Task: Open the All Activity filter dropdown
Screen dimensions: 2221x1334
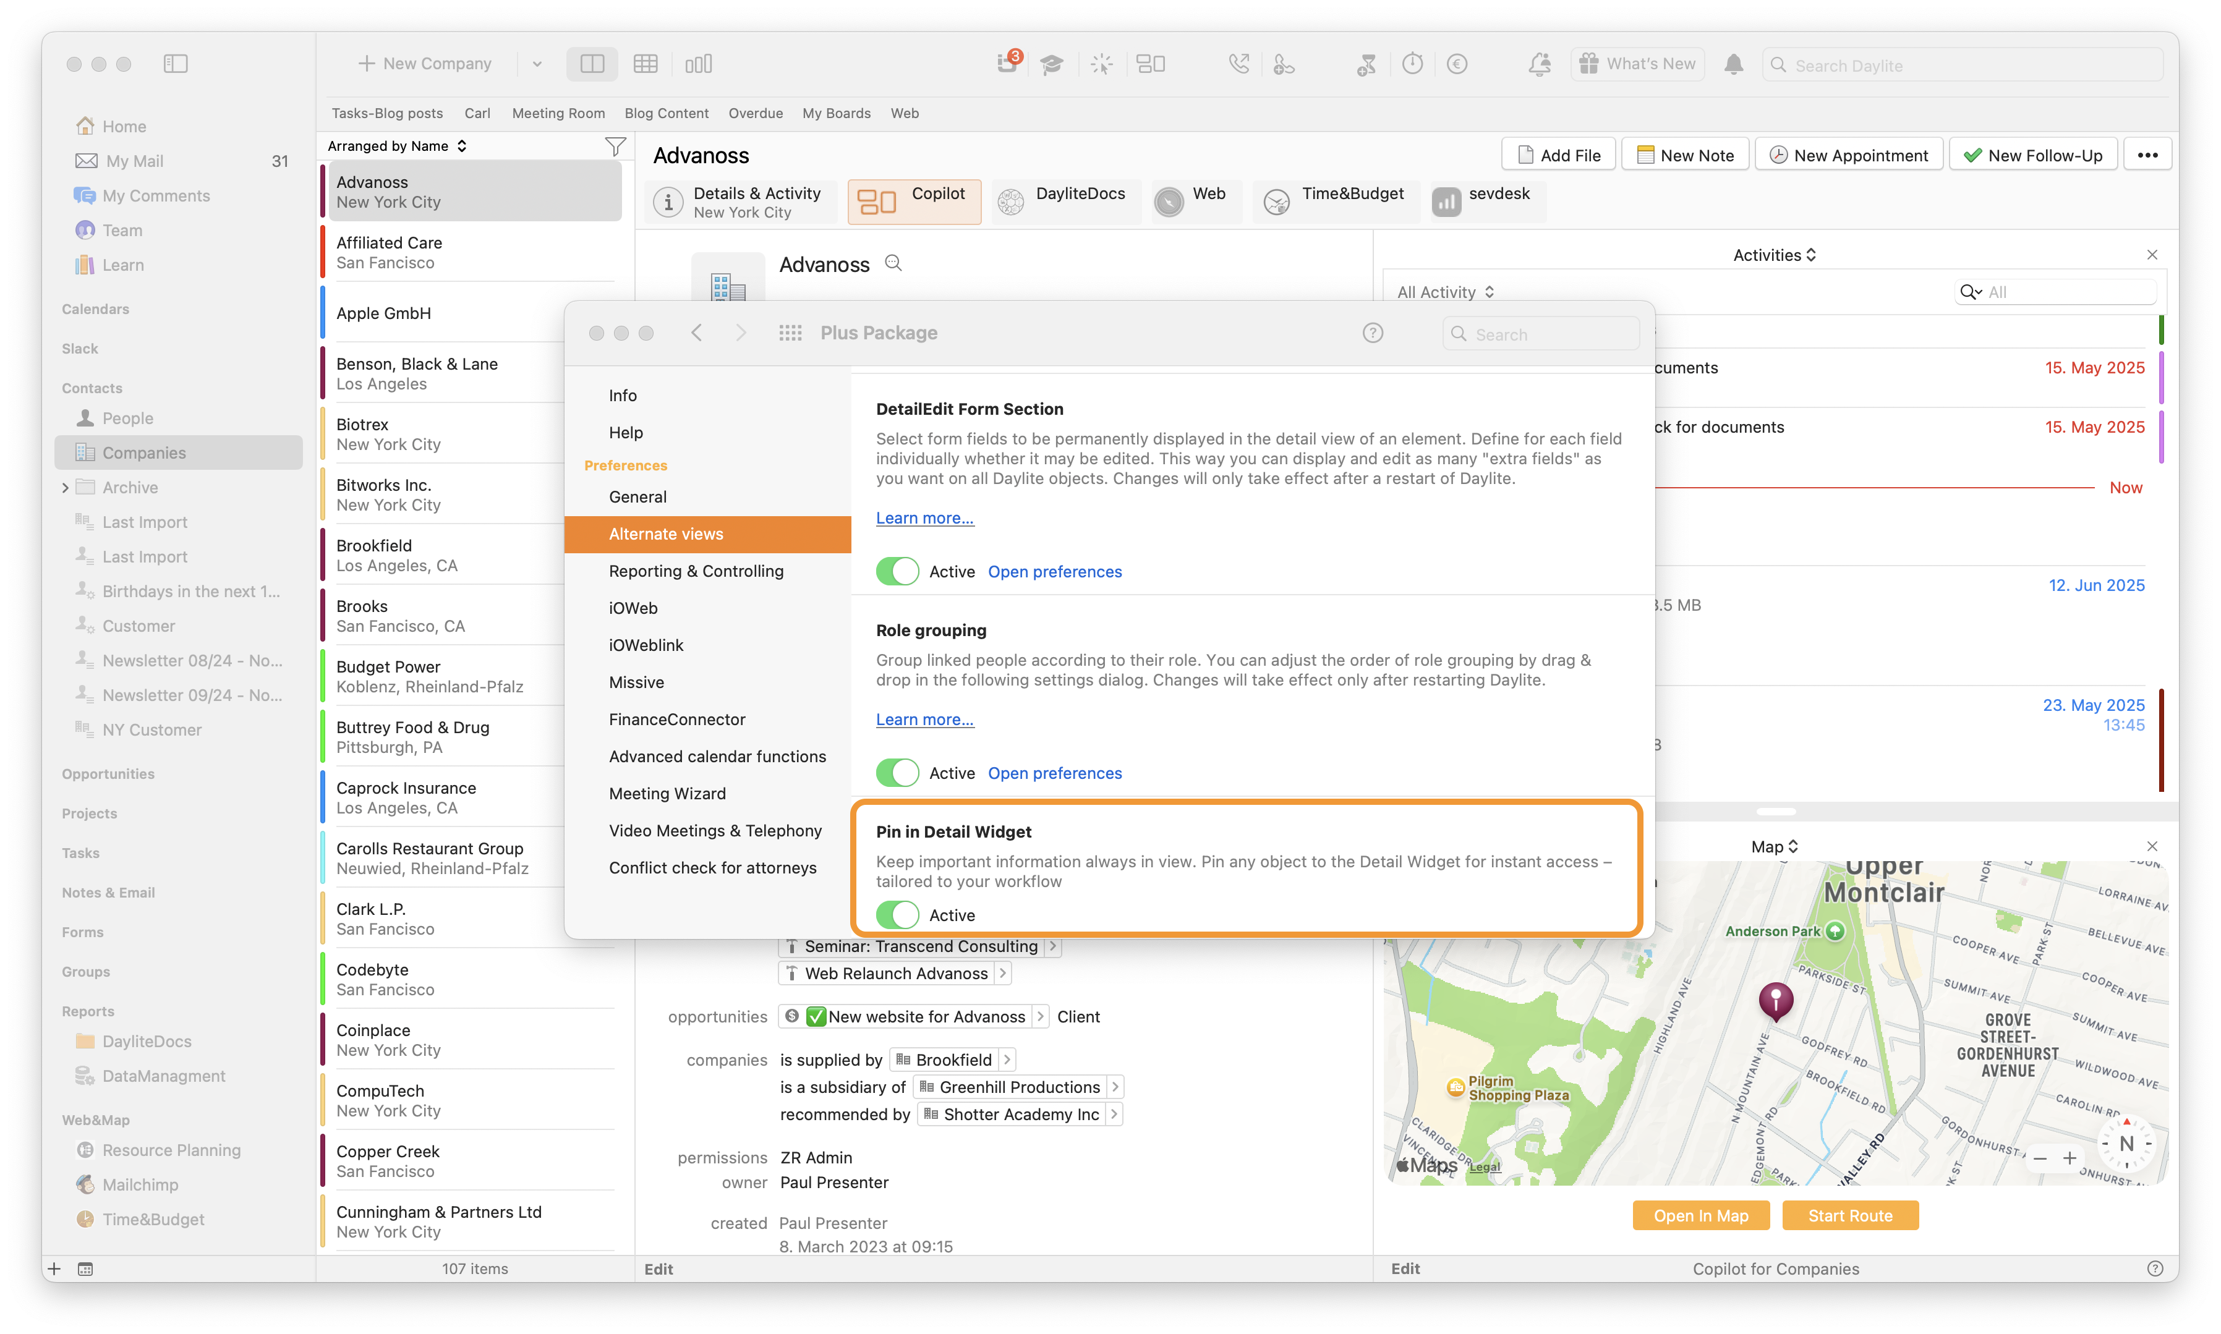Action: (x=1445, y=292)
